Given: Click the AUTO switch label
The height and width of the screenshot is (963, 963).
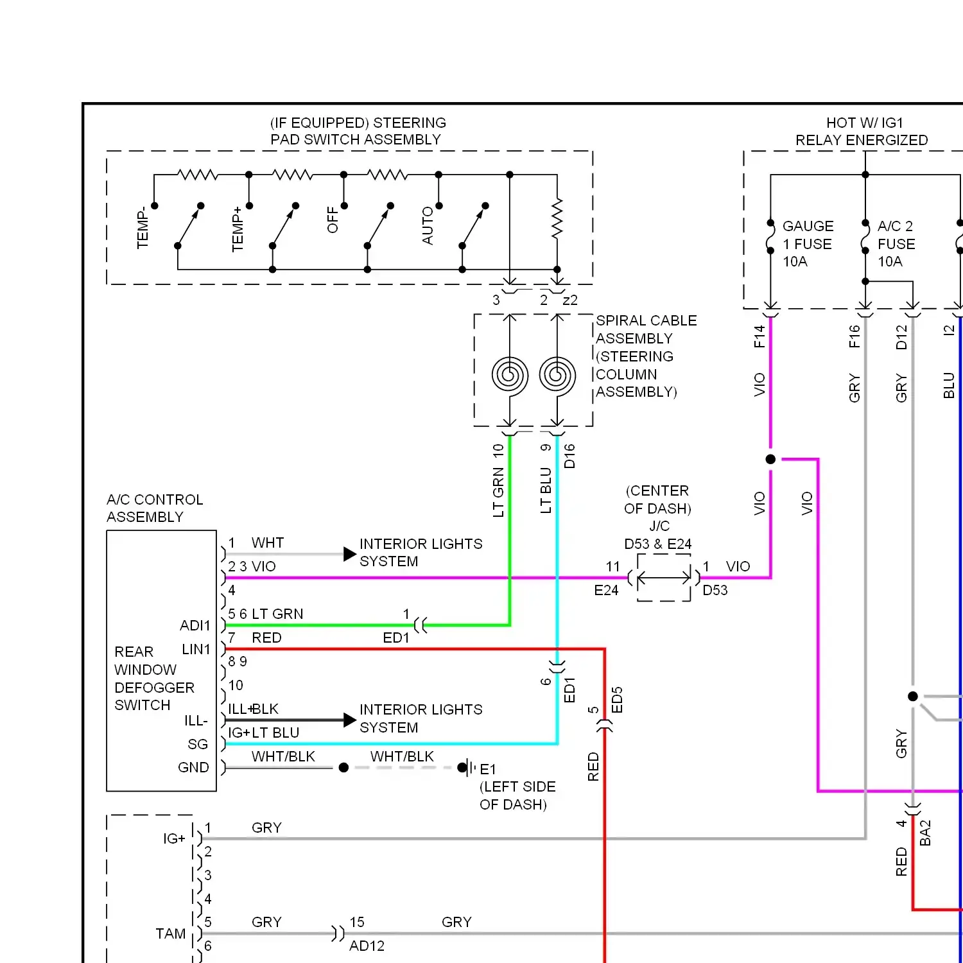Looking at the screenshot, I should pos(428,225).
